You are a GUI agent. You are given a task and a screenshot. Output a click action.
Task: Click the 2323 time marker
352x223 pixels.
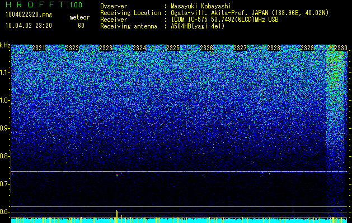[106, 48]
